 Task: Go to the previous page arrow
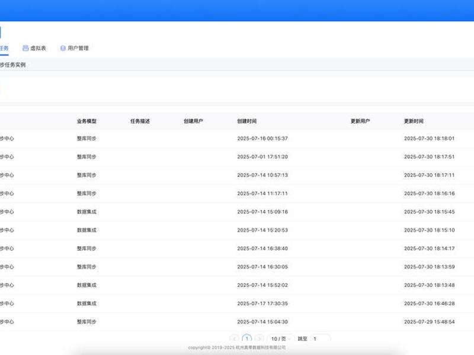[234, 338]
